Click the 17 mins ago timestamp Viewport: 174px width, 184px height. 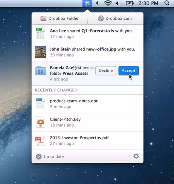(x=62, y=37)
